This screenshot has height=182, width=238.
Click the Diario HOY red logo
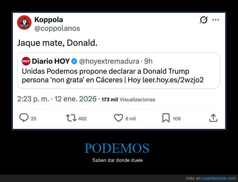point(26,61)
